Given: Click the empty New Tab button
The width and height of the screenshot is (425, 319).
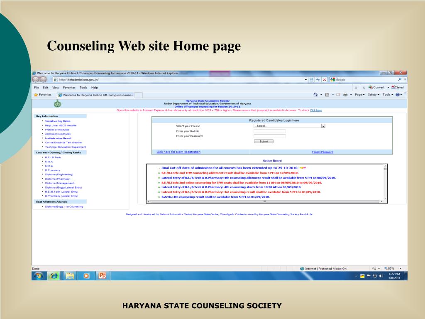Looking at the screenshot, I should (x=139, y=95).
